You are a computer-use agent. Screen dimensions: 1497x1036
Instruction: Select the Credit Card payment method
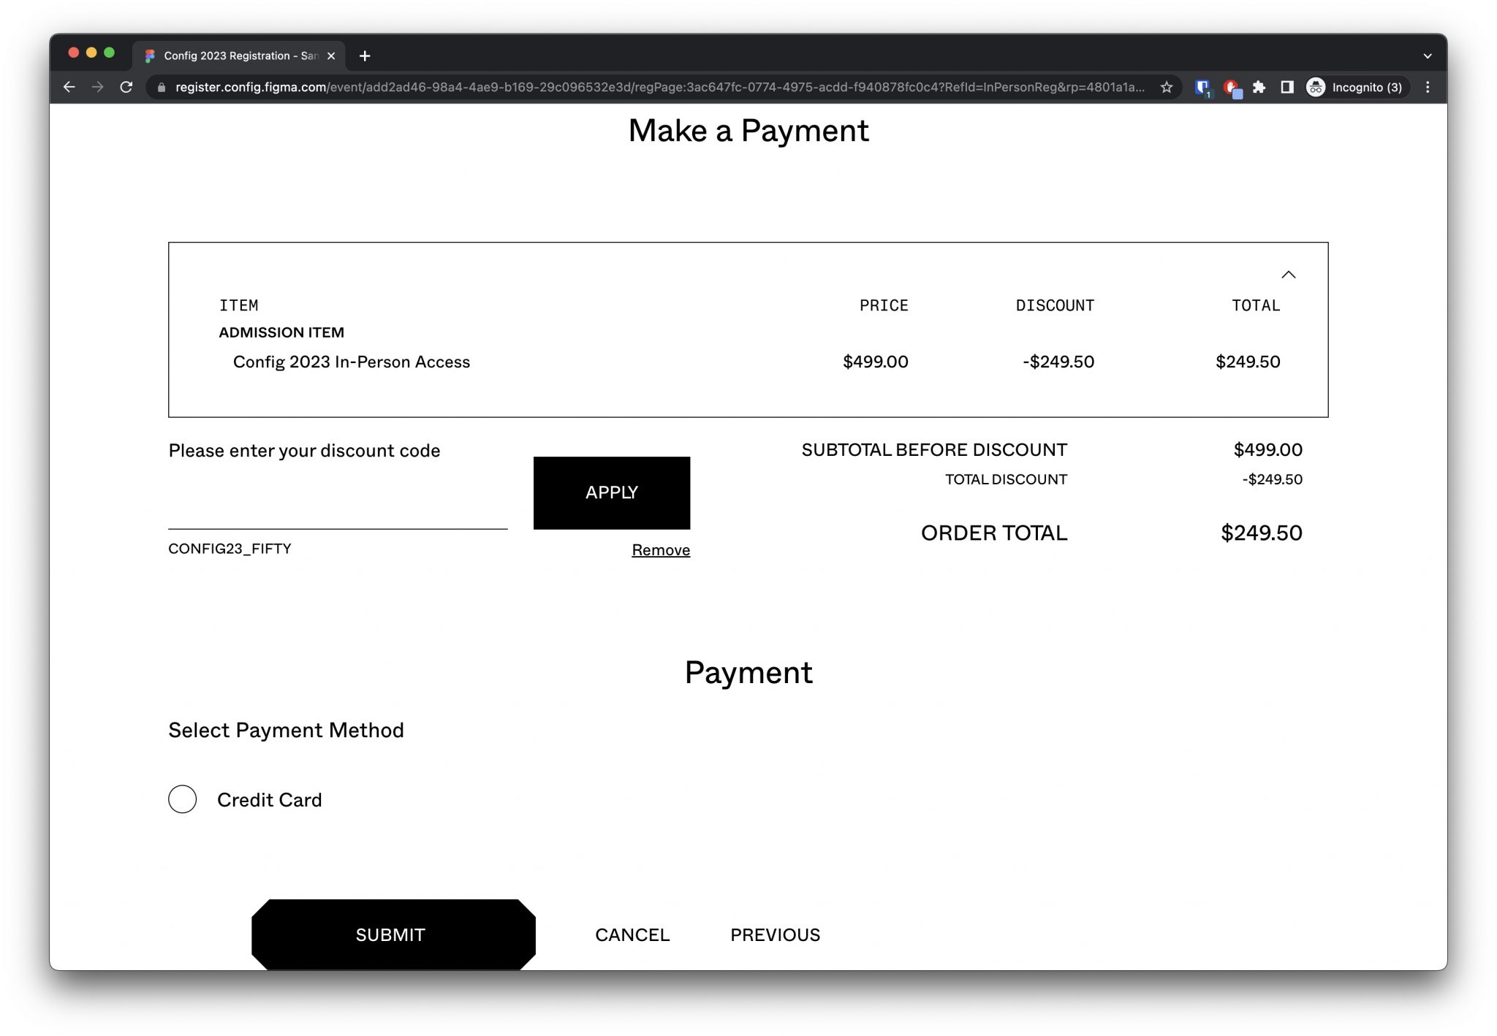coord(182,799)
